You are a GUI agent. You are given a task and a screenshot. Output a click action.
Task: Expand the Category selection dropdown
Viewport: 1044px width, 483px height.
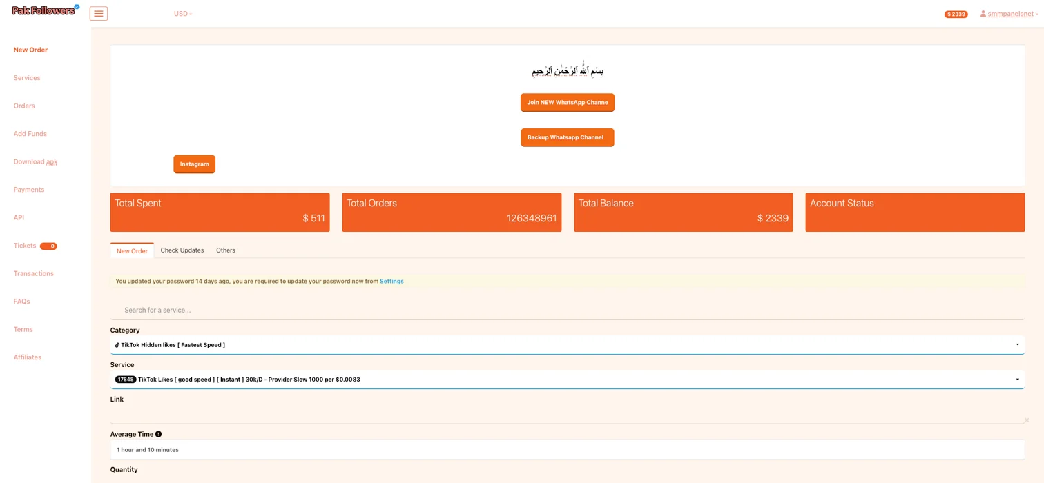point(1016,344)
